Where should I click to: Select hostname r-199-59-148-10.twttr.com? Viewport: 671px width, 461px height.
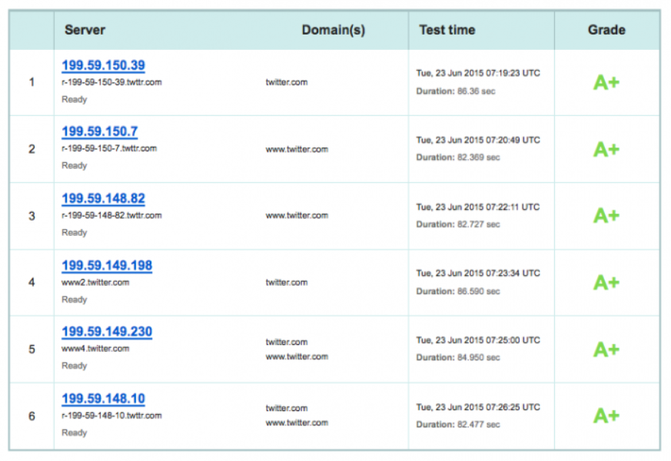111,416
